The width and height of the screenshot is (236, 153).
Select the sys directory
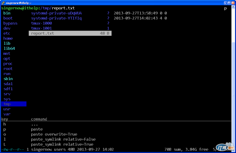point(7,99)
